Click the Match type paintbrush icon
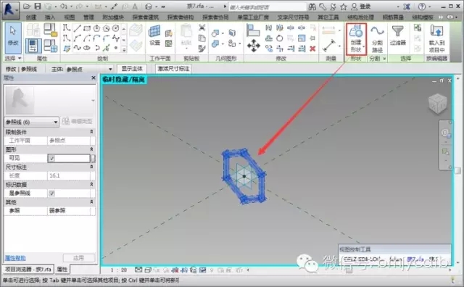Image resolution: width=464 pixels, height=287 pixels. [202, 48]
